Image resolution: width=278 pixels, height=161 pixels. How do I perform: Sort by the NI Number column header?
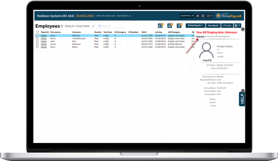pyautogui.click(x=134, y=32)
